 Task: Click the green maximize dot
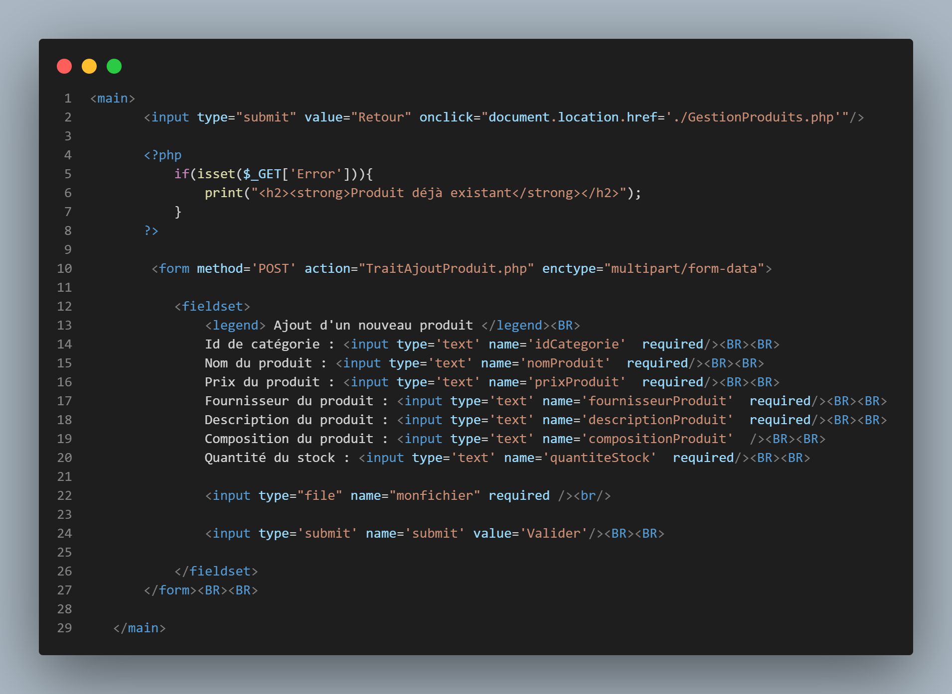click(x=114, y=66)
